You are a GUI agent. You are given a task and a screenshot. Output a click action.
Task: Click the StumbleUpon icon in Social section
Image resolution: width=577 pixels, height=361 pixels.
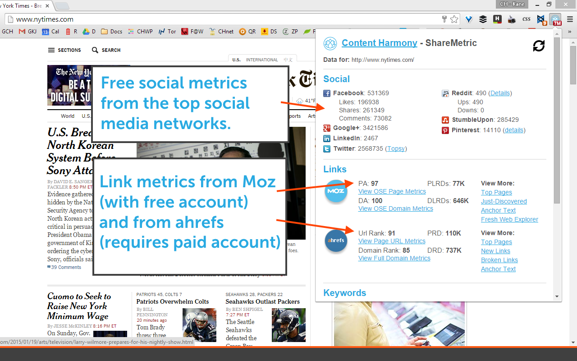tap(445, 120)
